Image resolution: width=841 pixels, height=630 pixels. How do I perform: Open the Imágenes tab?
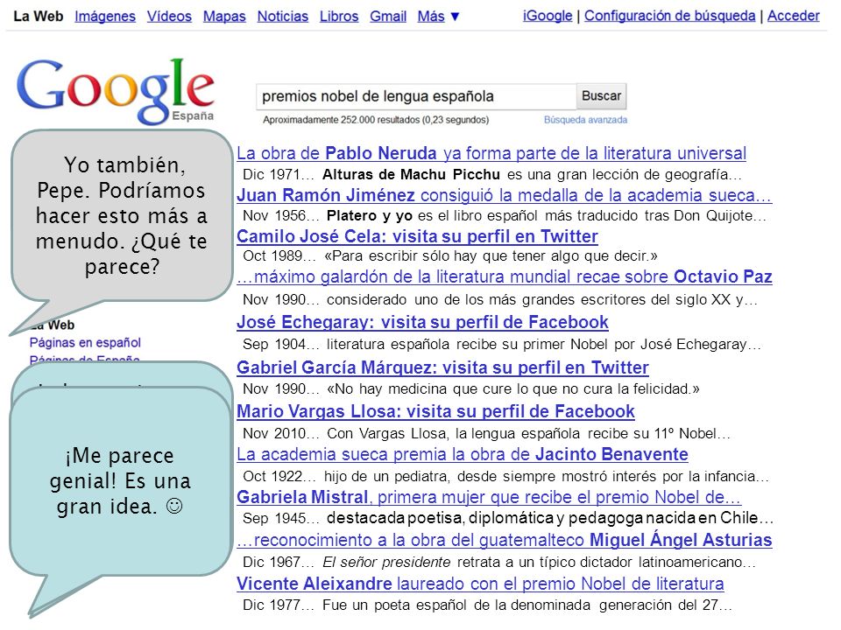[105, 17]
